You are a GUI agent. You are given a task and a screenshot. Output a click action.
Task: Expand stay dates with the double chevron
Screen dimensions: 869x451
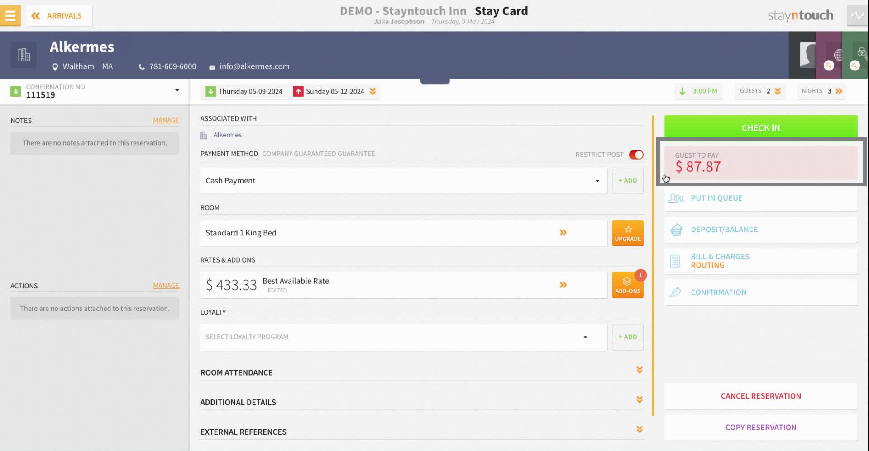click(x=373, y=91)
